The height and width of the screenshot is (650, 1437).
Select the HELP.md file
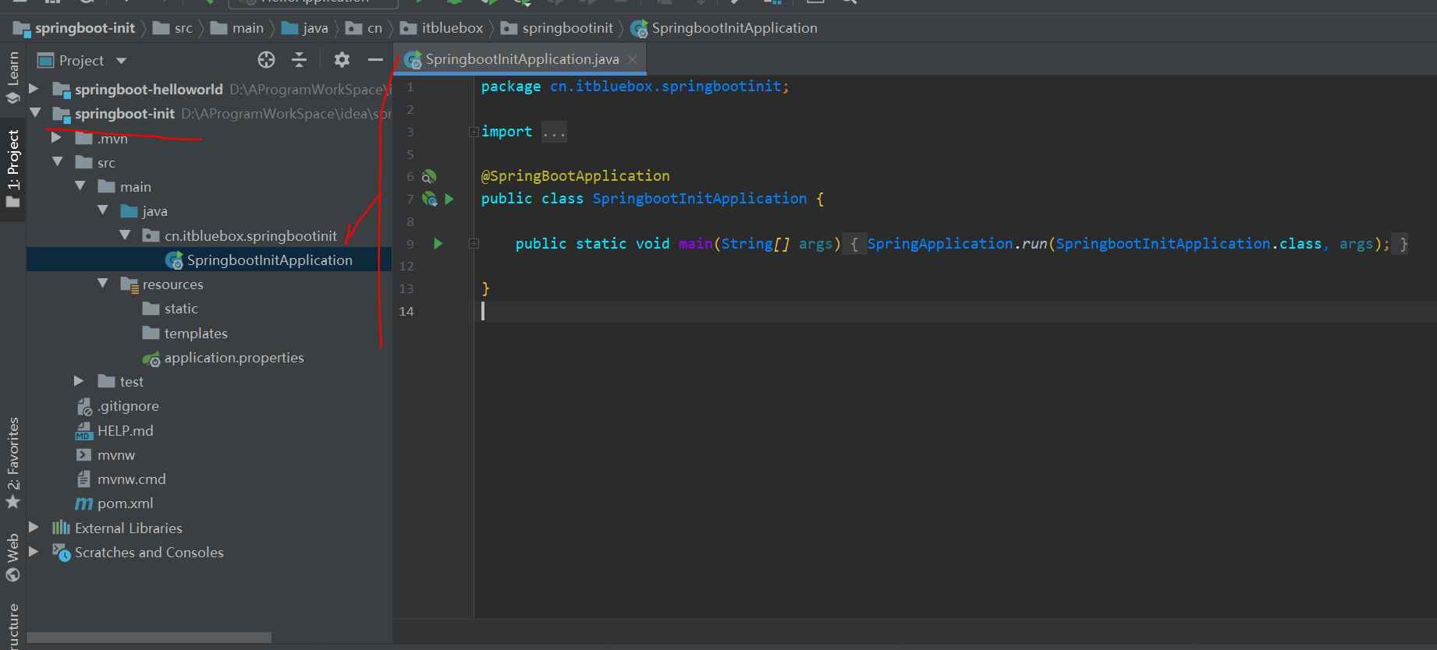point(125,430)
